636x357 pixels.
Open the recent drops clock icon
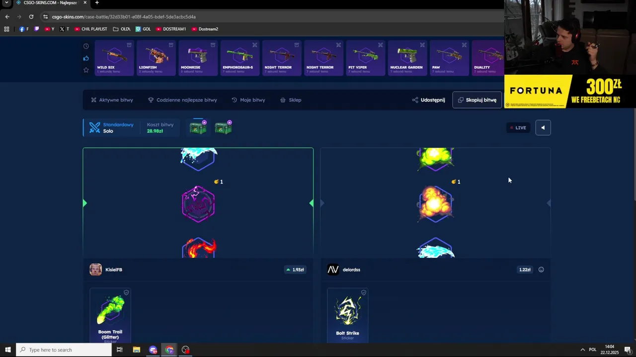(86, 46)
